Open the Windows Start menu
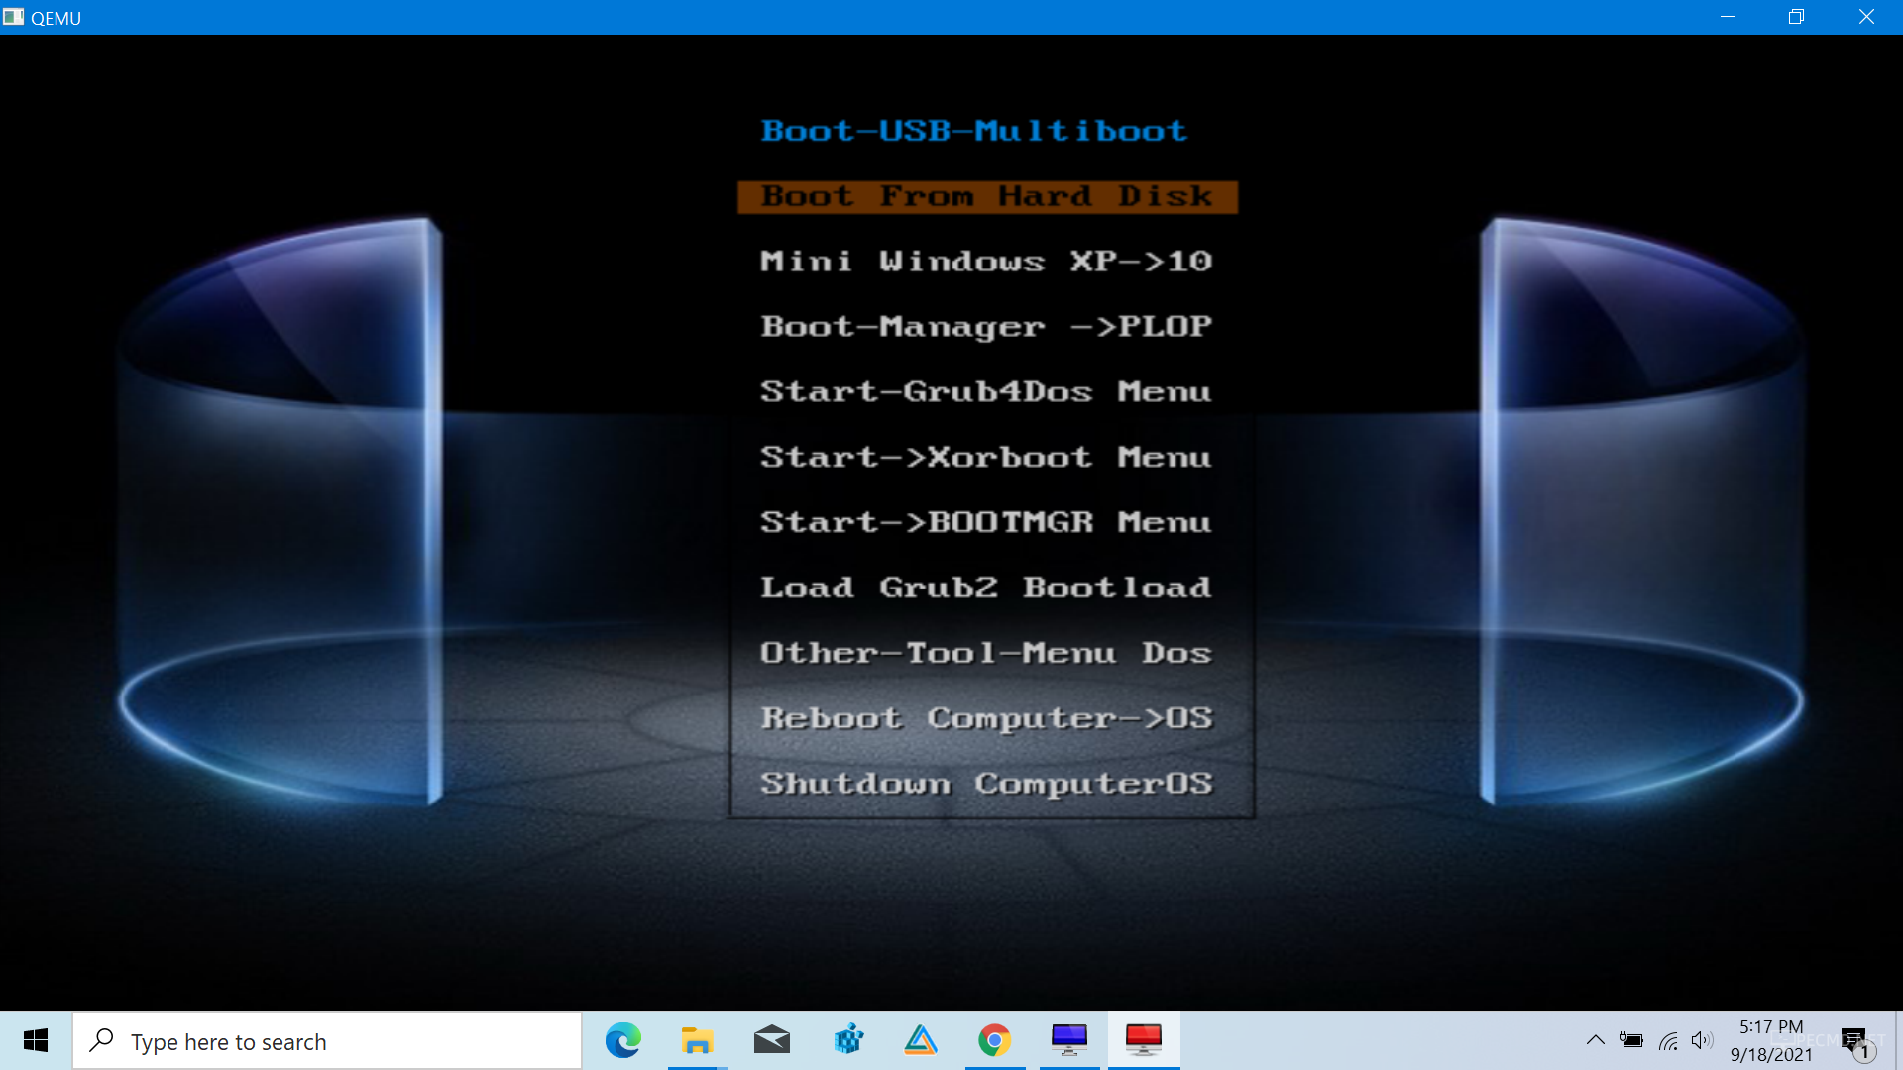The image size is (1903, 1070). point(36,1040)
